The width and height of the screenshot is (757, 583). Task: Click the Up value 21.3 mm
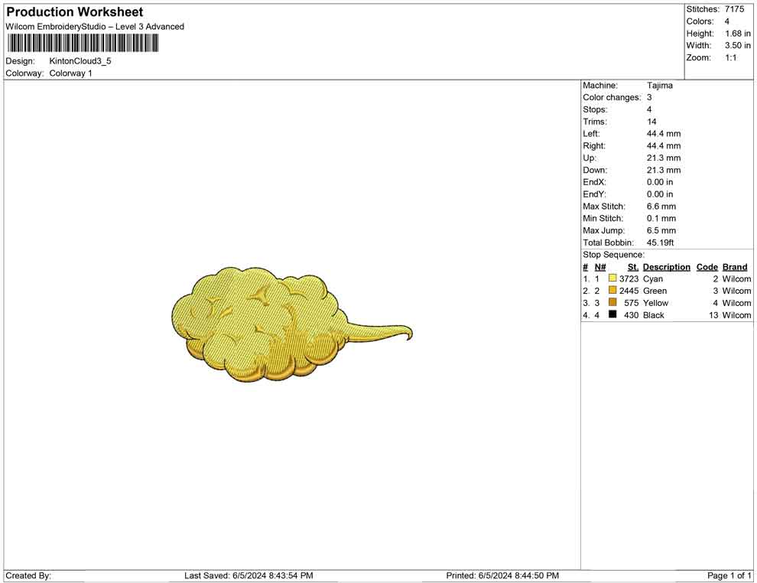click(664, 158)
